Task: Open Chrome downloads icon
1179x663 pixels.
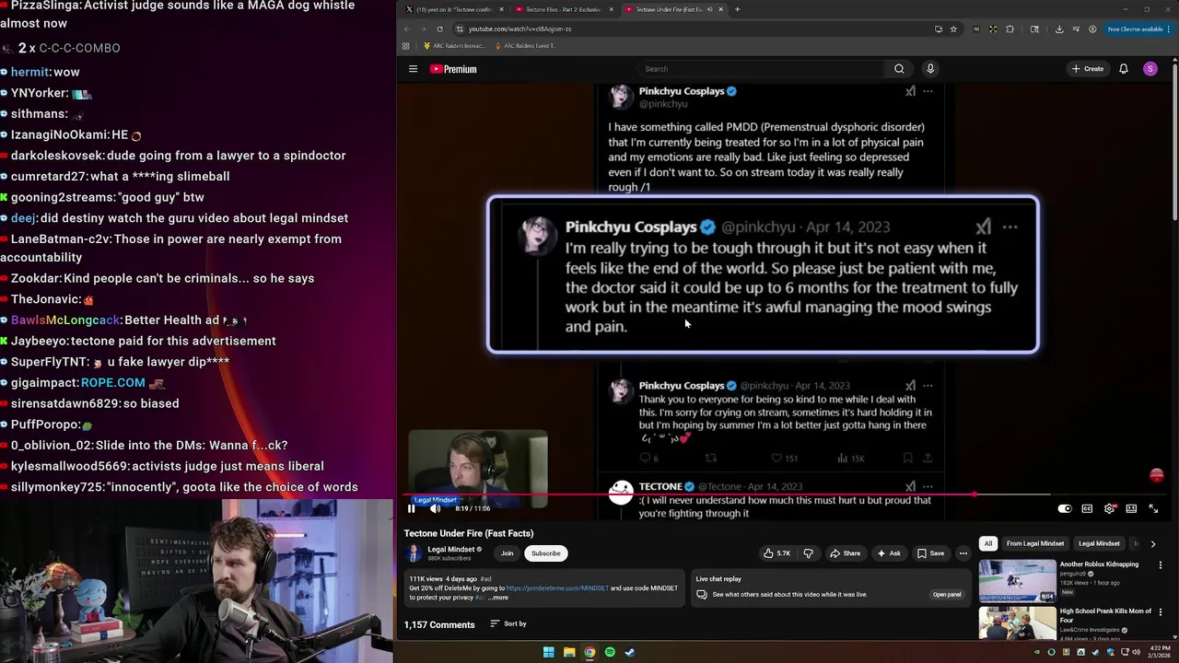Action: [1059, 29]
